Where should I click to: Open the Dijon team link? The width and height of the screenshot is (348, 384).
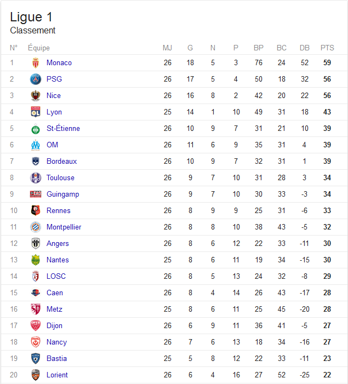click(x=54, y=326)
